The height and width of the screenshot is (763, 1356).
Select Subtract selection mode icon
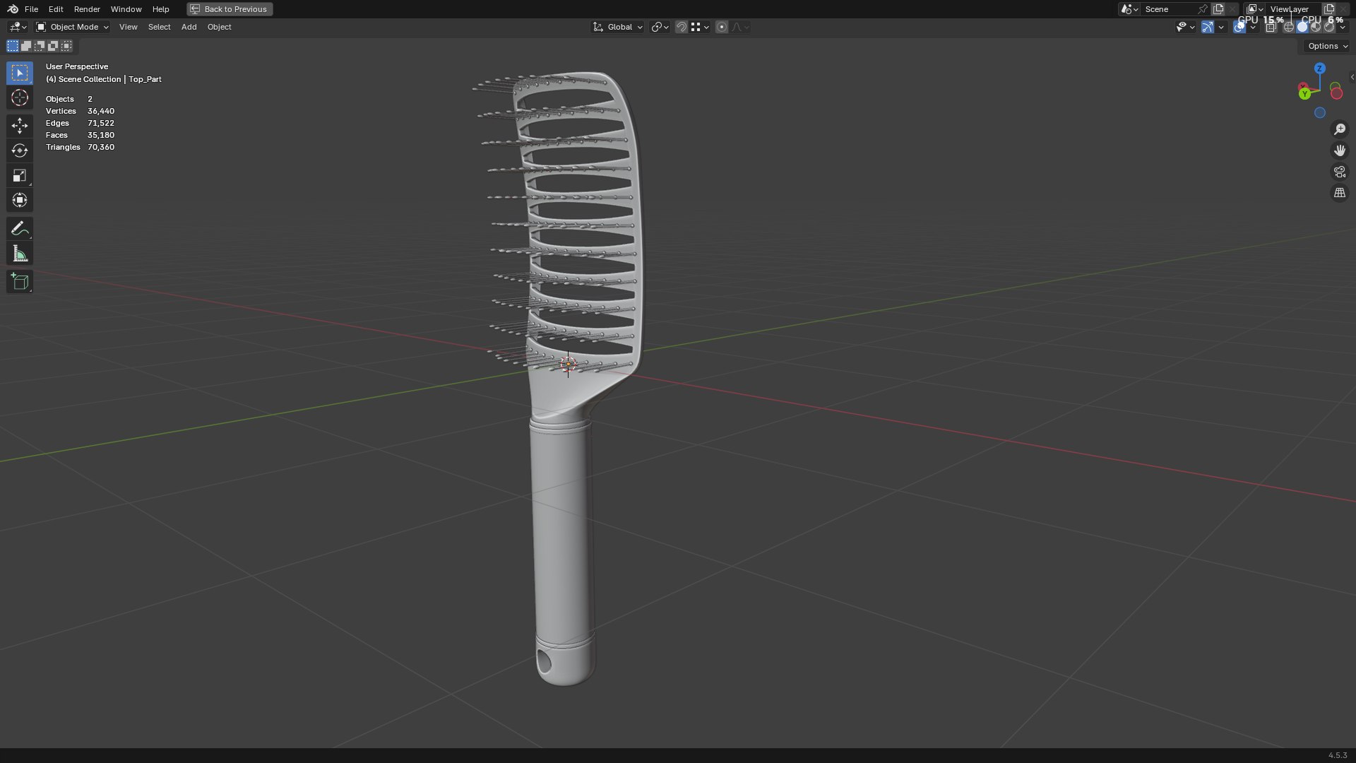click(x=40, y=46)
